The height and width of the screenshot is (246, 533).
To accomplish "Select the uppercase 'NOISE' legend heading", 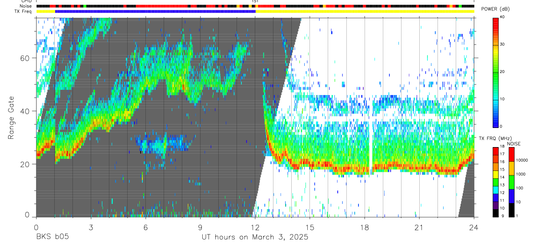I will coord(514,144).
